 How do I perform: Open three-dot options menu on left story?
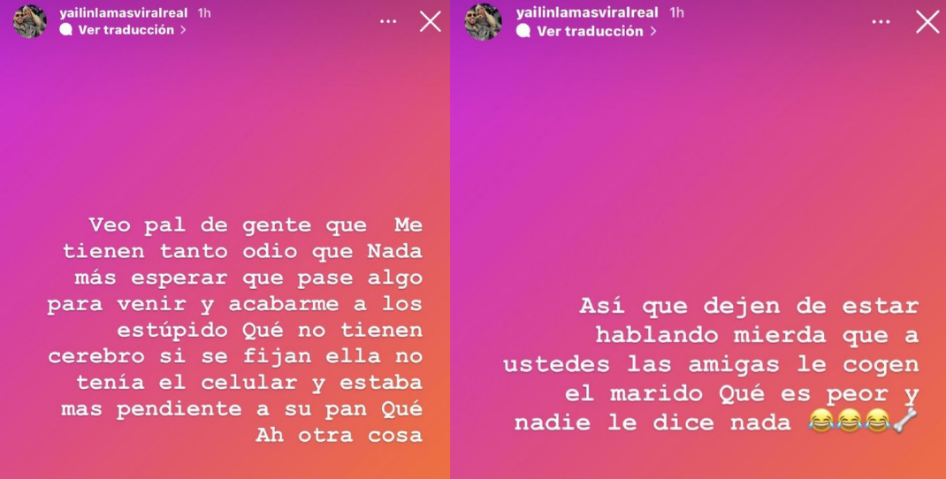[388, 22]
